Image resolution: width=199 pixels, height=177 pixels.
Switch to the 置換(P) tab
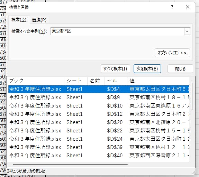[x=39, y=20]
